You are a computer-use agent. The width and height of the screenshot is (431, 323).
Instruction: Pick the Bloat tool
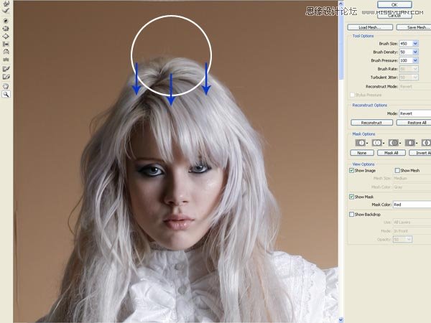pyautogui.click(x=6, y=36)
